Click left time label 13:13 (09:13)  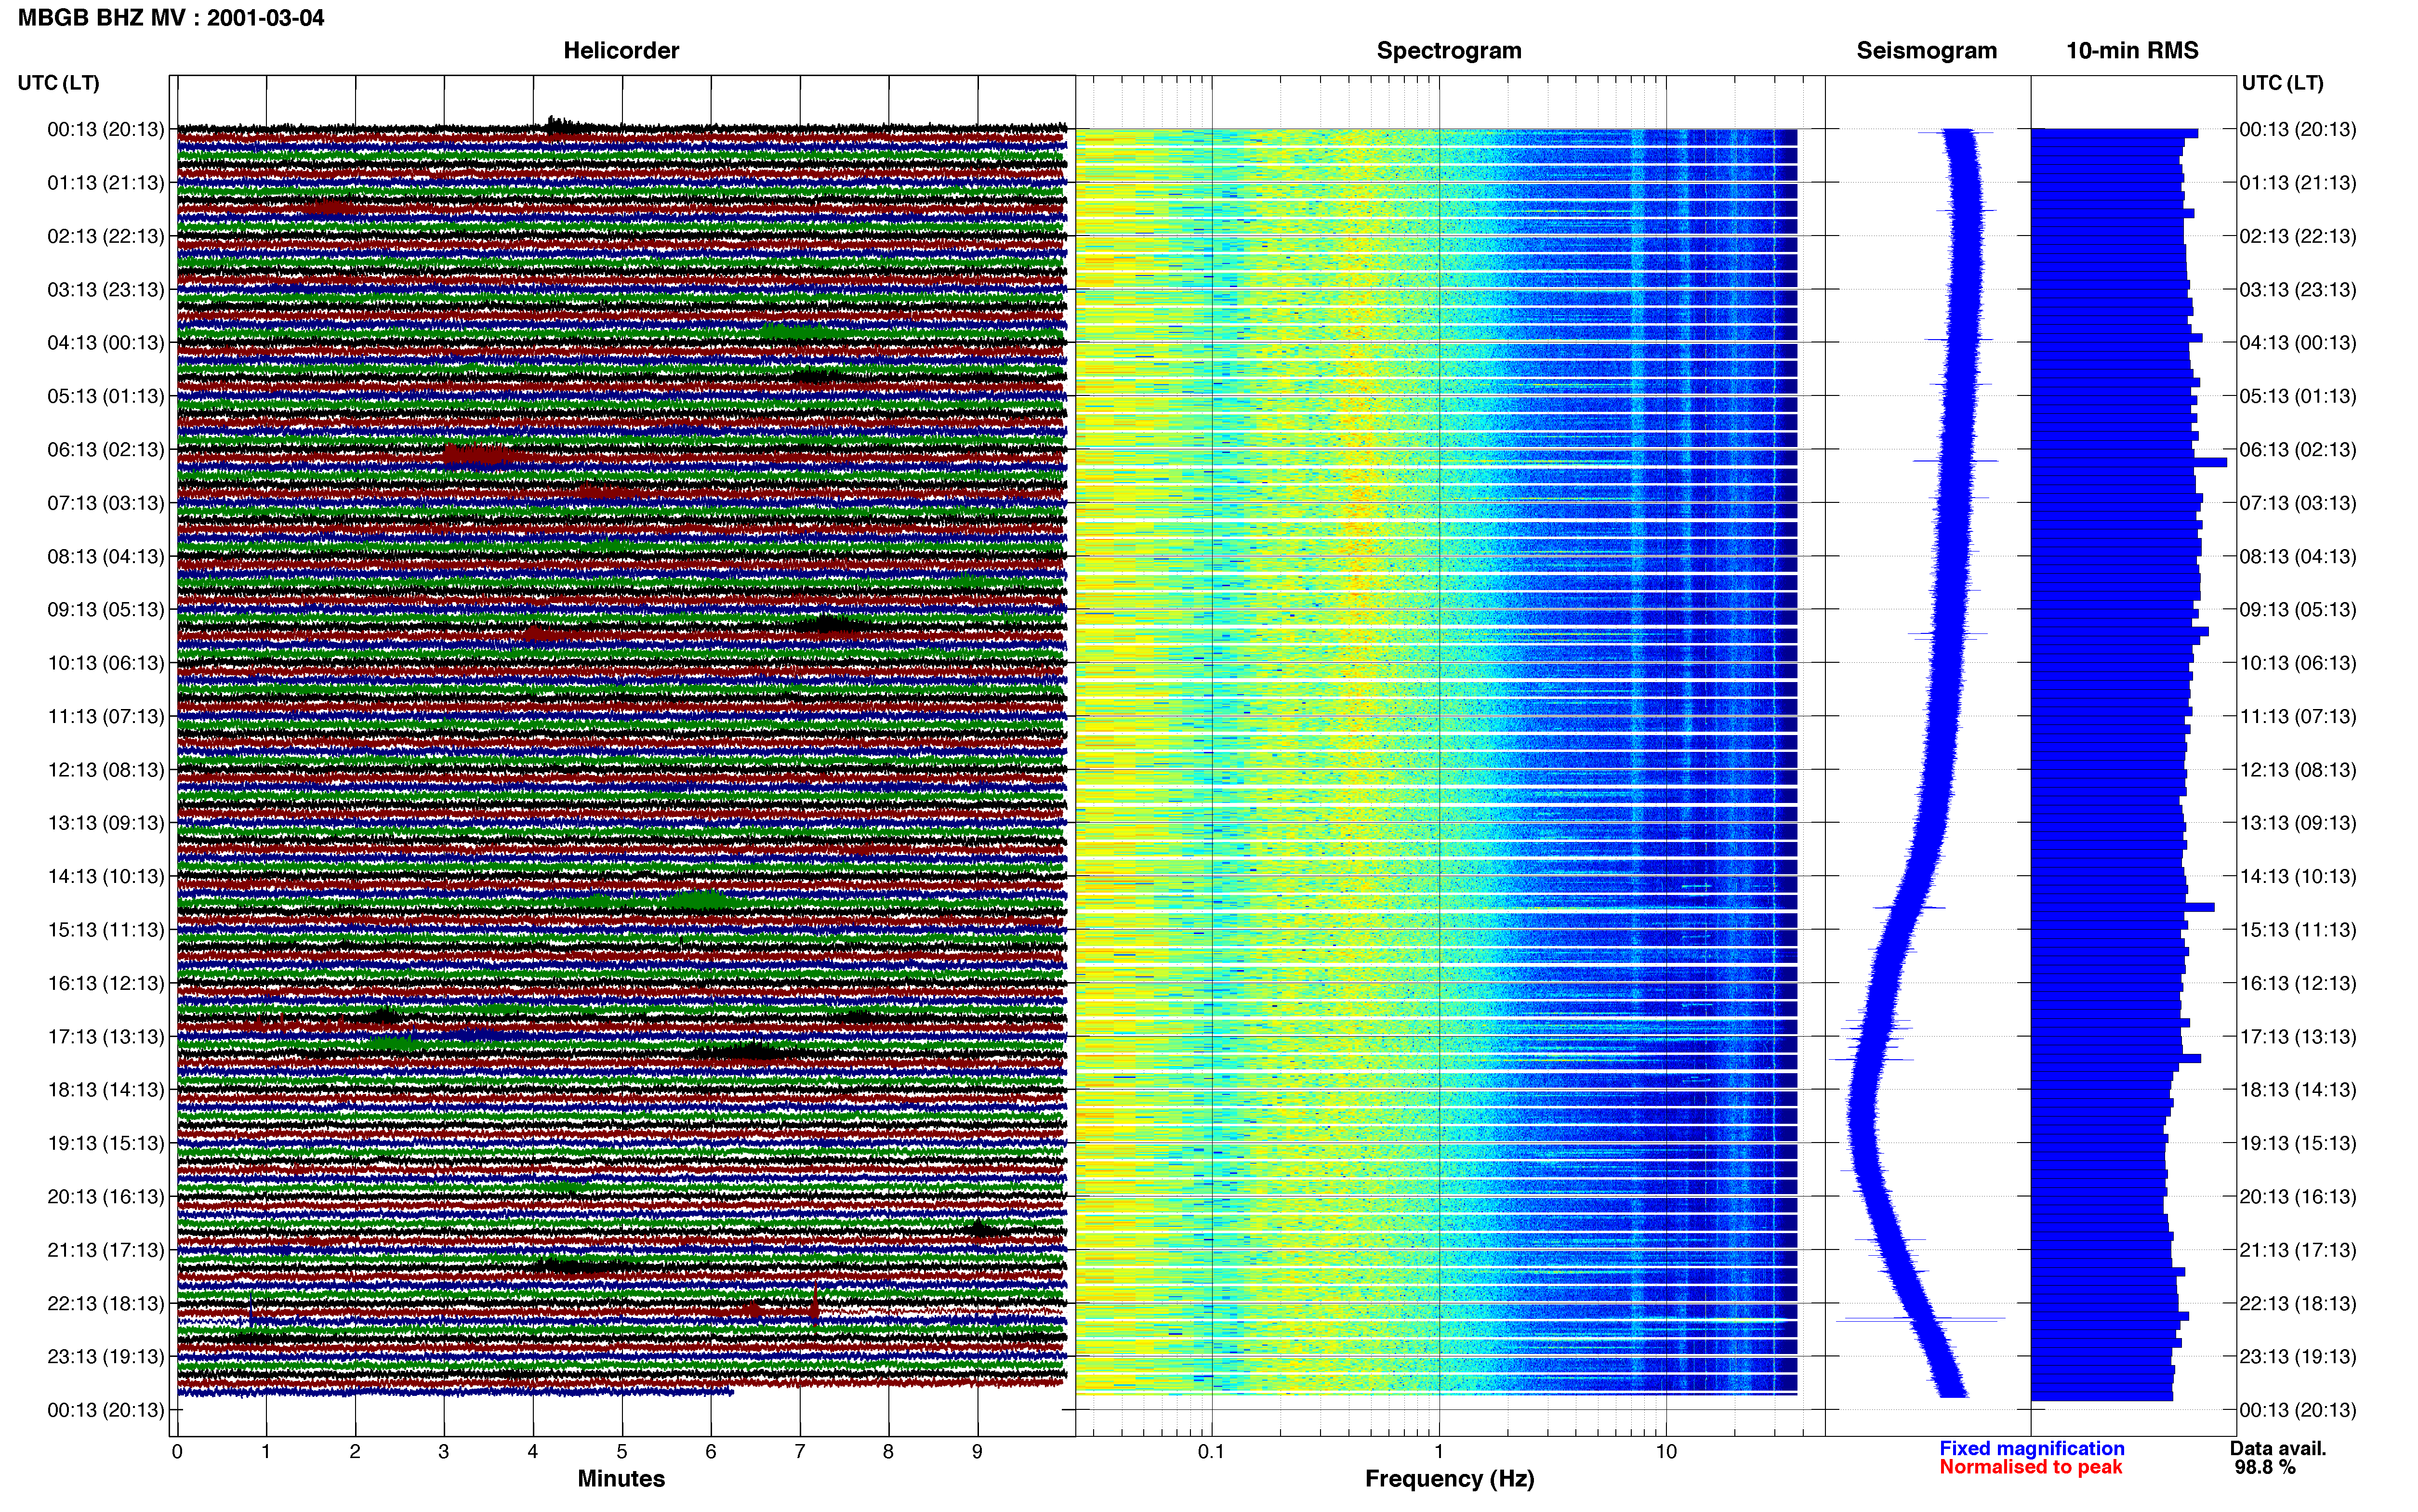pyautogui.click(x=106, y=823)
